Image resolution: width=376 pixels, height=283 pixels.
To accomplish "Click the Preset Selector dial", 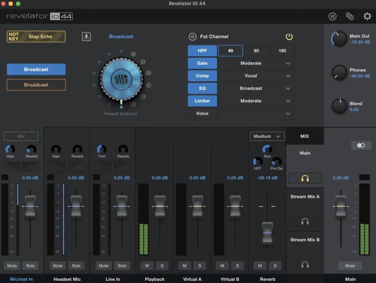I will [121, 79].
